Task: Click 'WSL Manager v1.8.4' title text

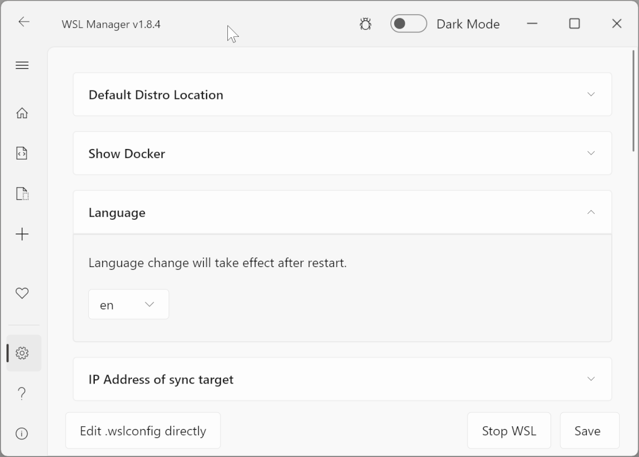Action: point(111,24)
